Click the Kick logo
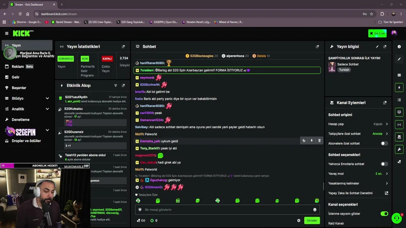 pos(23,33)
